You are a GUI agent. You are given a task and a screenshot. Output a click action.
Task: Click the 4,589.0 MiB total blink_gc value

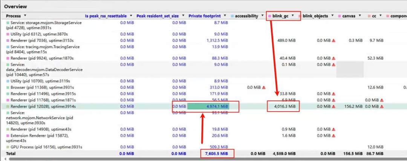[x=284, y=153]
